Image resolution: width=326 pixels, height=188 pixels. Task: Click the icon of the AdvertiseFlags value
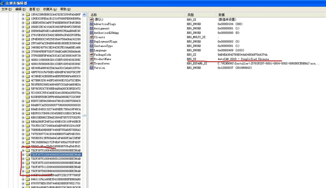(92, 24)
